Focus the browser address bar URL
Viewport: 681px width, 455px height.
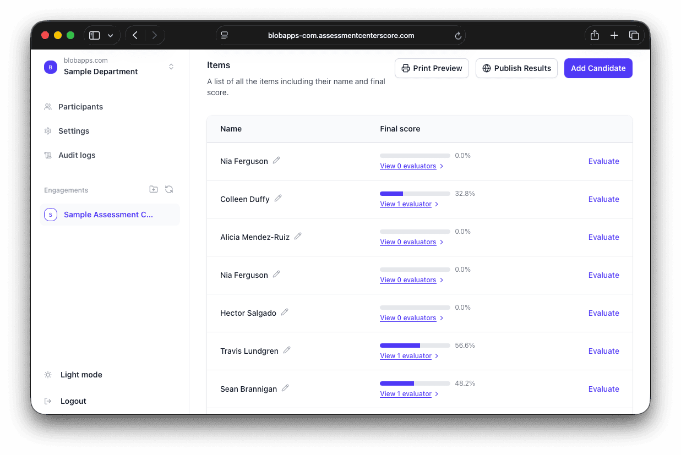click(x=341, y=35)
